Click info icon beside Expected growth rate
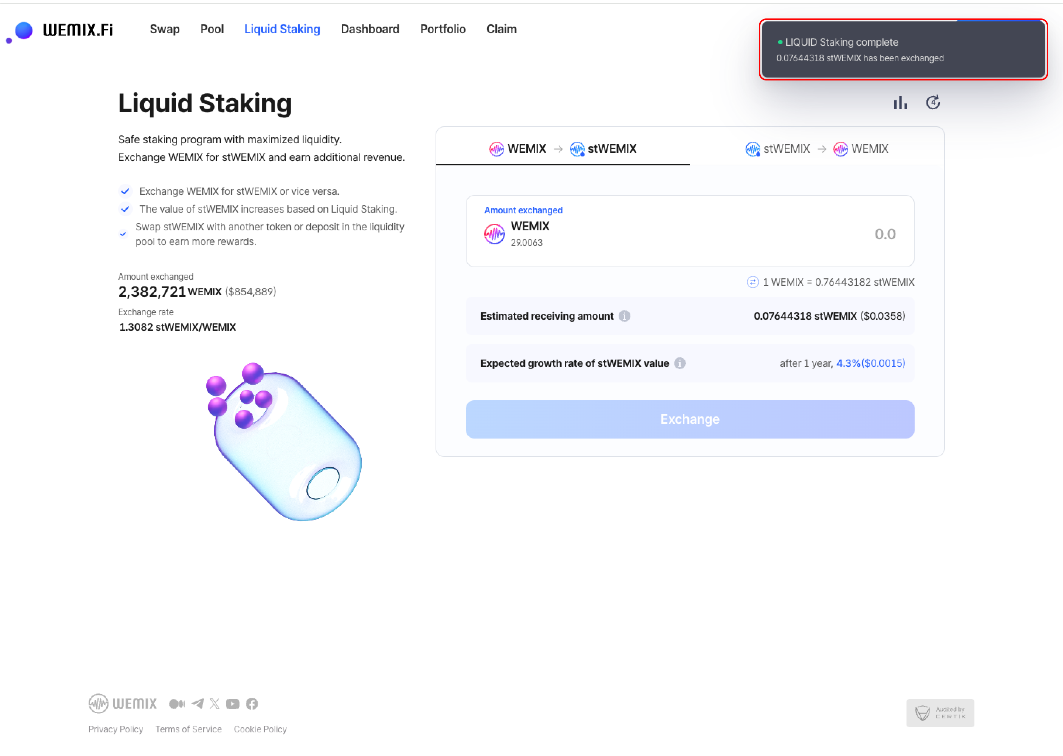The image size is (1063, 756). [680, 363]
